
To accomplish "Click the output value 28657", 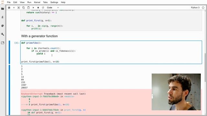I will click(24, 88).
